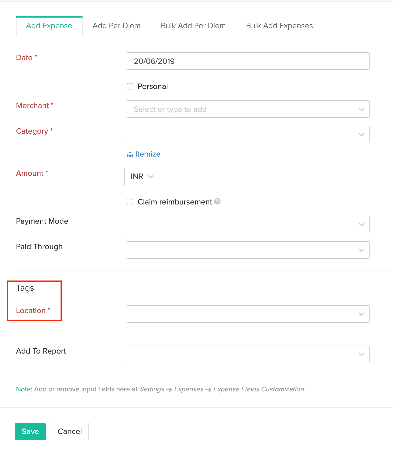Click the Cancel button
Screen dimensions: 393x459
click(70, 431)
